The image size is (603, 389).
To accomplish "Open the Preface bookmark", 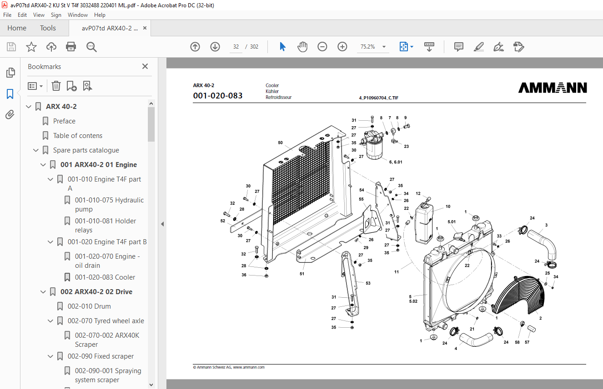I will [x=64, y=121].
